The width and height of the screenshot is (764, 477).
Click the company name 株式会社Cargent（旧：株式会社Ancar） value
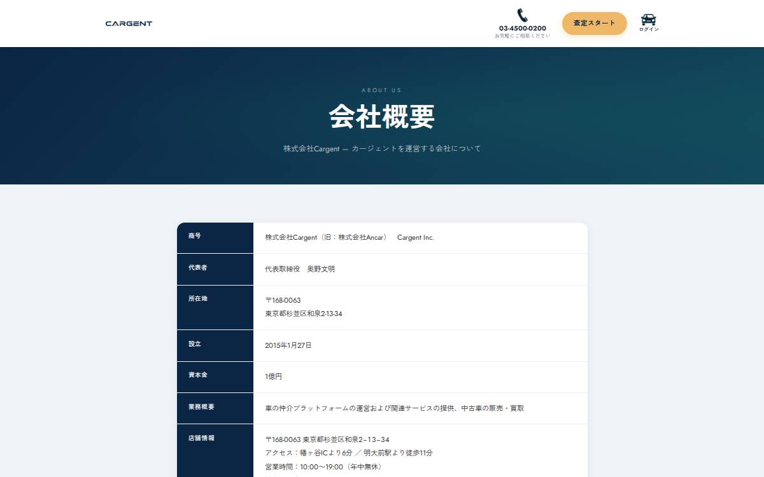(x=349, y=237)
